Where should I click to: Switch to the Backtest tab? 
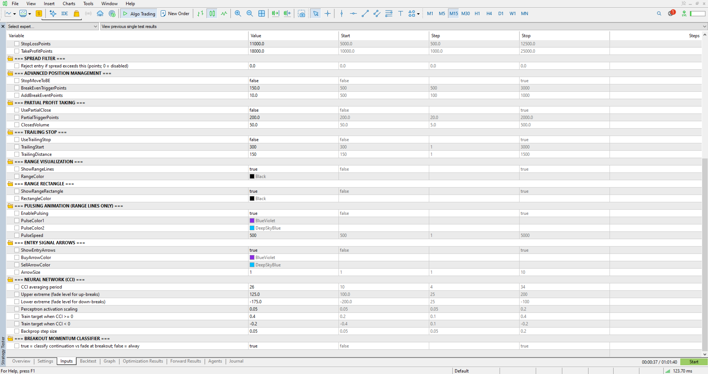coord(88,361)
